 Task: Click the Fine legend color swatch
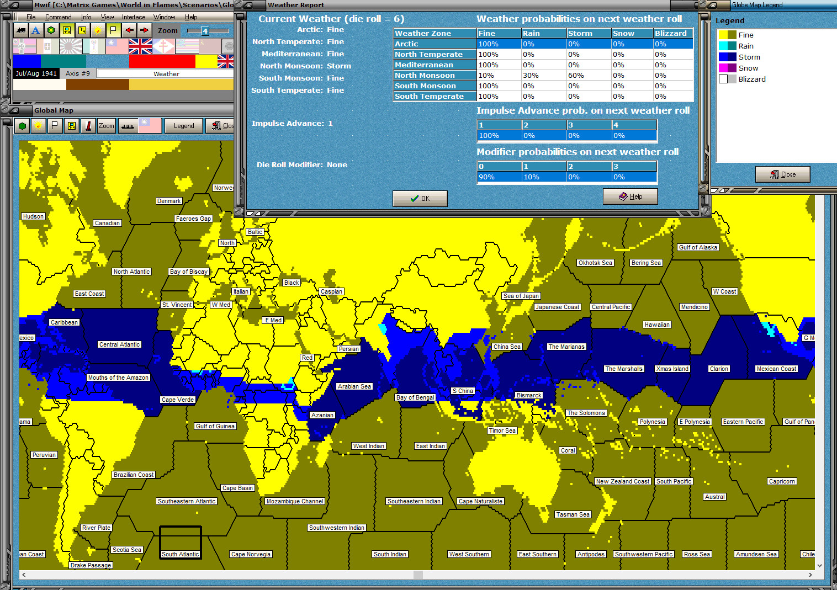tap(728, 35)
